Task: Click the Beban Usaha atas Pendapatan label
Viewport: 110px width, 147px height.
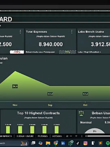Action: (x=40, y=52)
